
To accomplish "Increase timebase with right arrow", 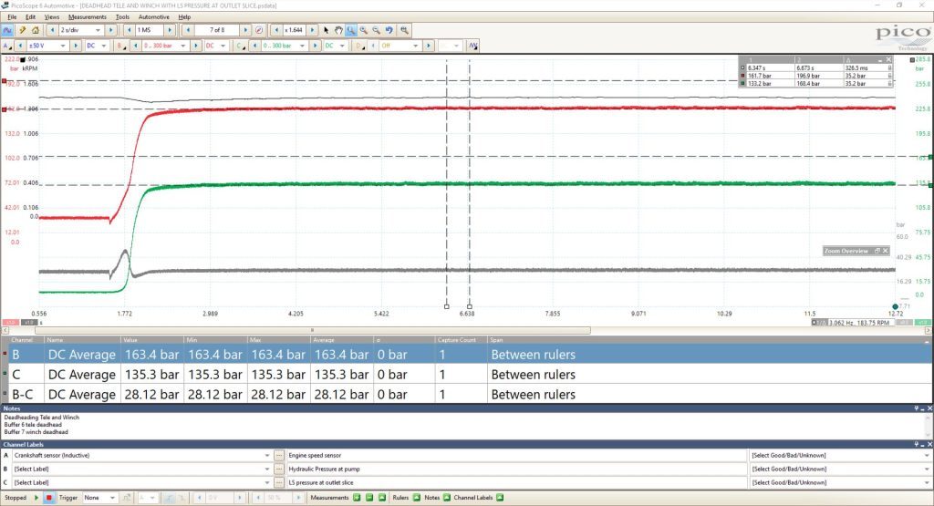I will (x=110, y=30).
